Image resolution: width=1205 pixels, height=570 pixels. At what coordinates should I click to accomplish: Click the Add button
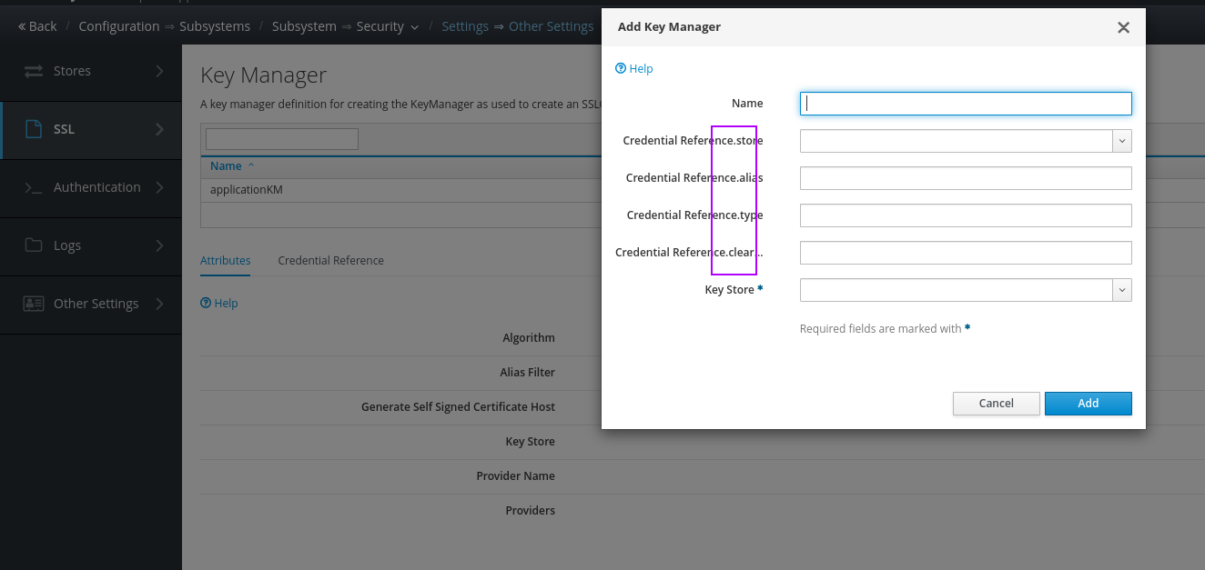(x=1088, y=403)
